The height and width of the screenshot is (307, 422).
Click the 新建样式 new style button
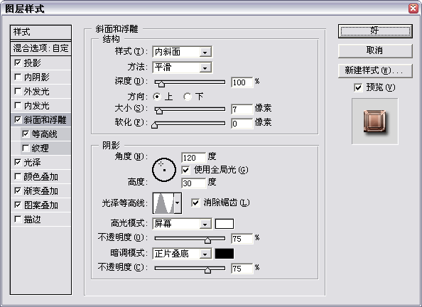(x=375, y=70)
